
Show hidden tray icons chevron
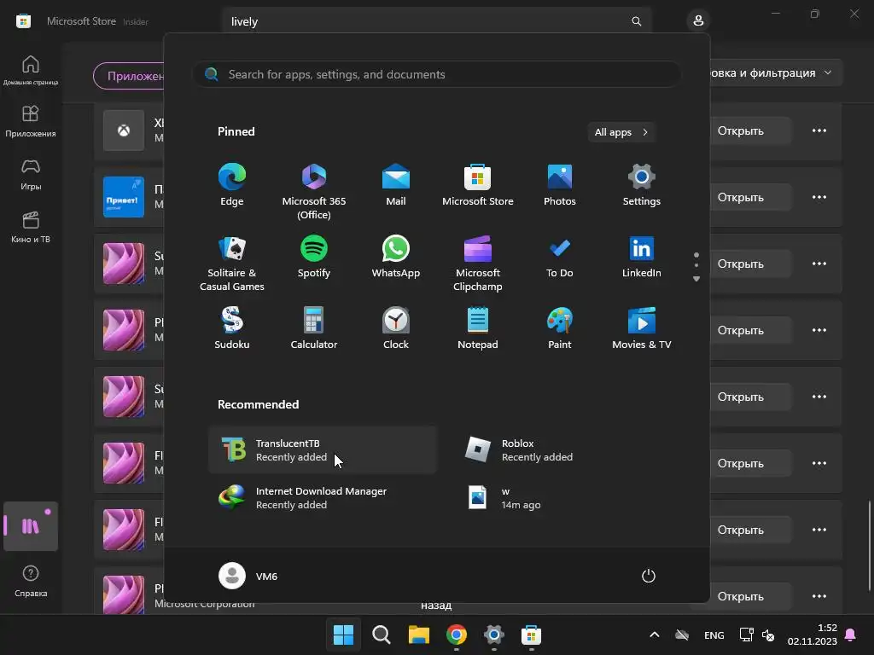click(x=655, y=635)
